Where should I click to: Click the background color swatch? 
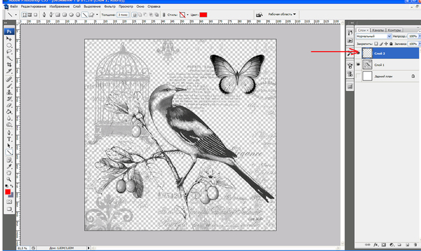tap(11, 195)
